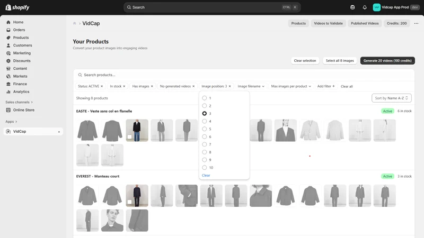Choose image position 5 radio option
424x238 pixels.
205,129
